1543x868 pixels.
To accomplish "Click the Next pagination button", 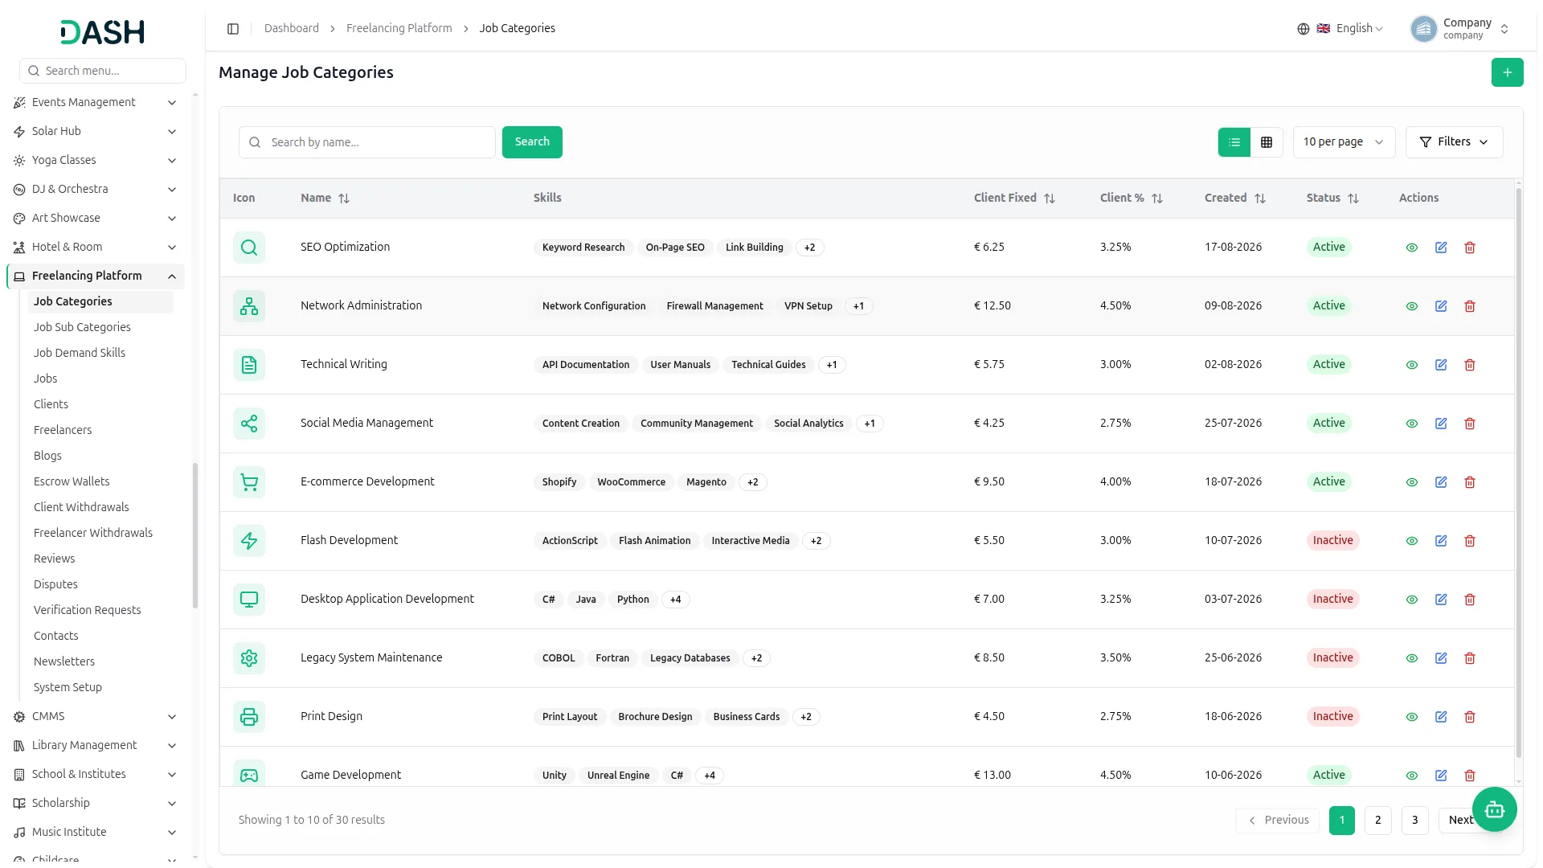I will (1460, 821).
